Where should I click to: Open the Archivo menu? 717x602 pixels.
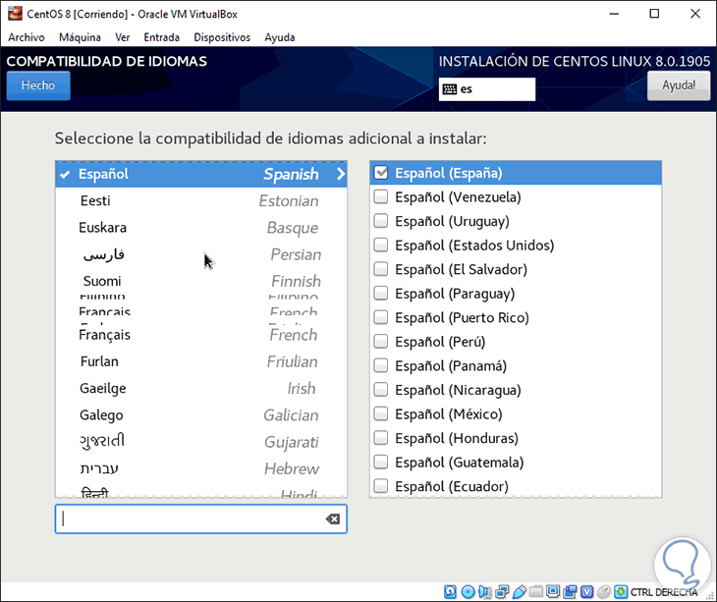[x=27, y=37]
